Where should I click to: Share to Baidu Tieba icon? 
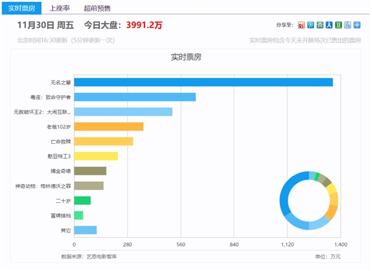tap(348, 25)
